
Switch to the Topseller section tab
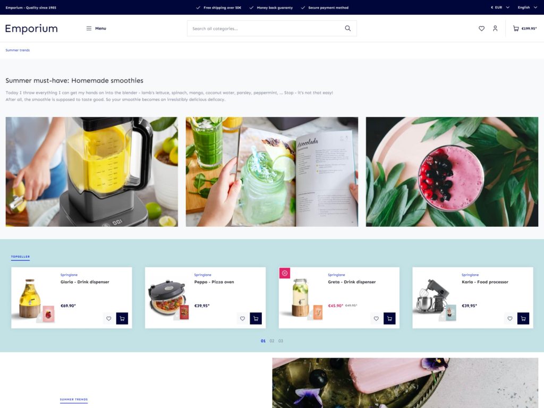pyautogui.click(x=20, y=256)
